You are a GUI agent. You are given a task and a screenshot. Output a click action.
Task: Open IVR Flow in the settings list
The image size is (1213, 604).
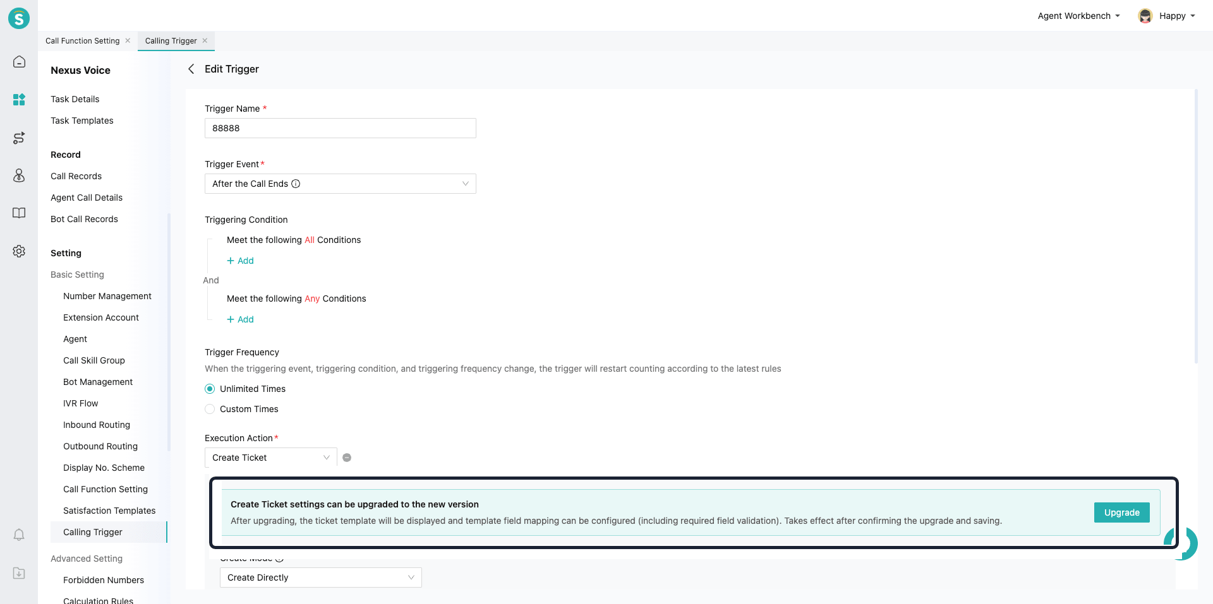(80, 403)
